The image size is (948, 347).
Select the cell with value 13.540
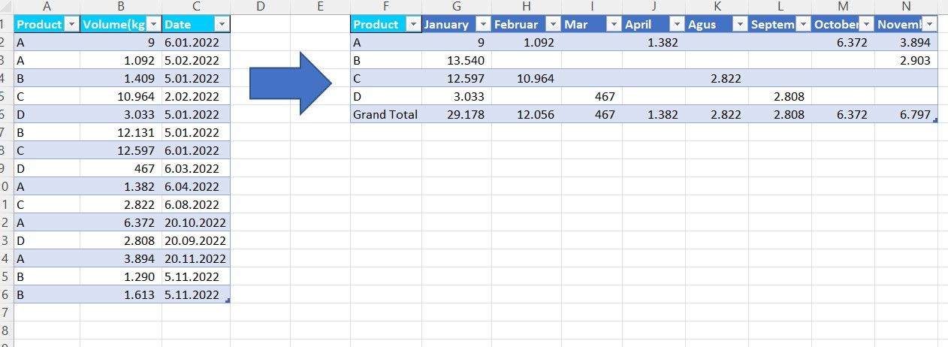(x=457, y=61)
